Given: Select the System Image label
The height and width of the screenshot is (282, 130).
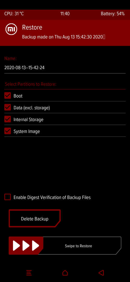Looking at the screenshot, I should tap(27, 131).
